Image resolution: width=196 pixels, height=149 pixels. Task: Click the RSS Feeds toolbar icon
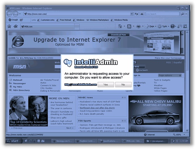pos(129,26)
